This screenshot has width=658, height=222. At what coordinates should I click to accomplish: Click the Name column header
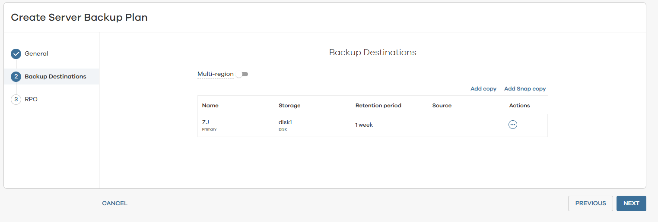pyautogui.click(x=210, y=106)
